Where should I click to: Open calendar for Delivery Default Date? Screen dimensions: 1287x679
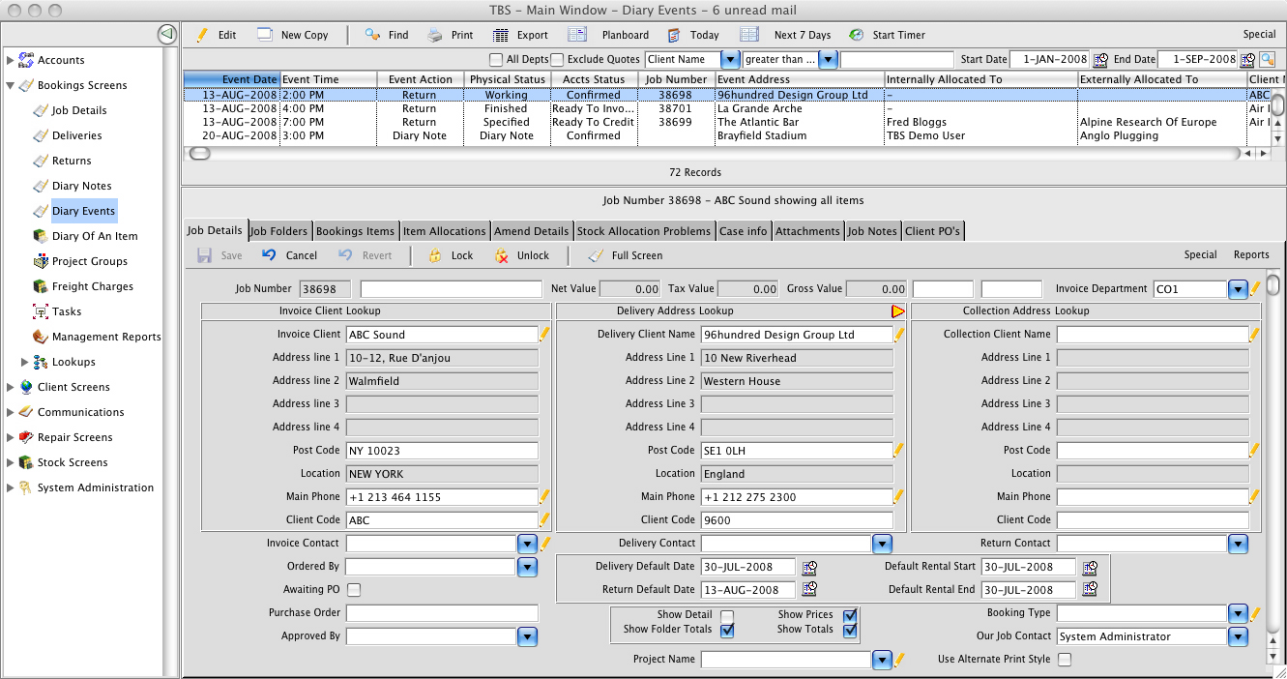[809, 567]
